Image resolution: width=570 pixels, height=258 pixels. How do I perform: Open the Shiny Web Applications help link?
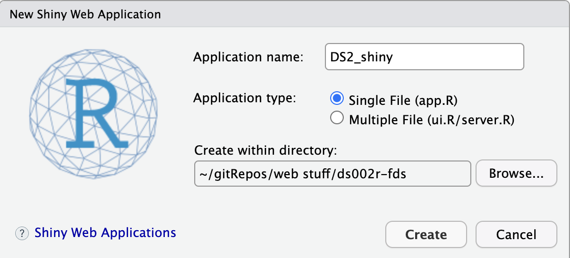[x=105, y=232]
